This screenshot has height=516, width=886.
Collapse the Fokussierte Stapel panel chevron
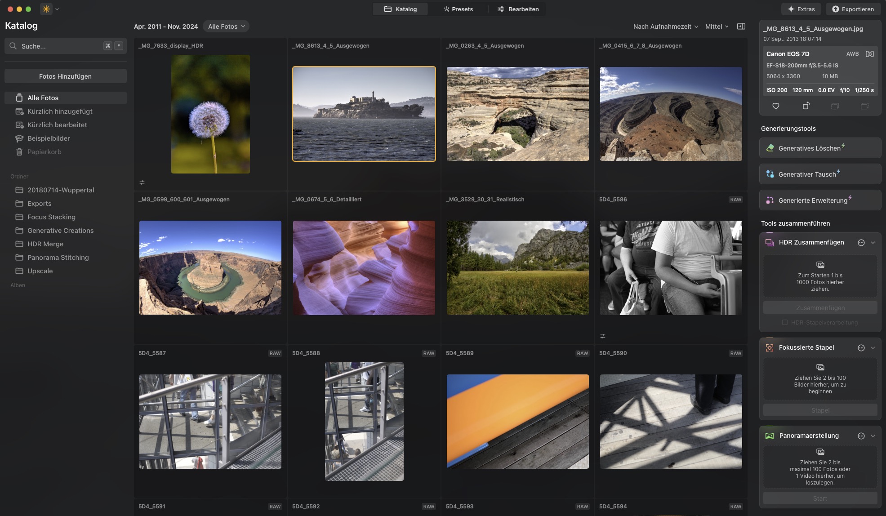coord(873,348)
